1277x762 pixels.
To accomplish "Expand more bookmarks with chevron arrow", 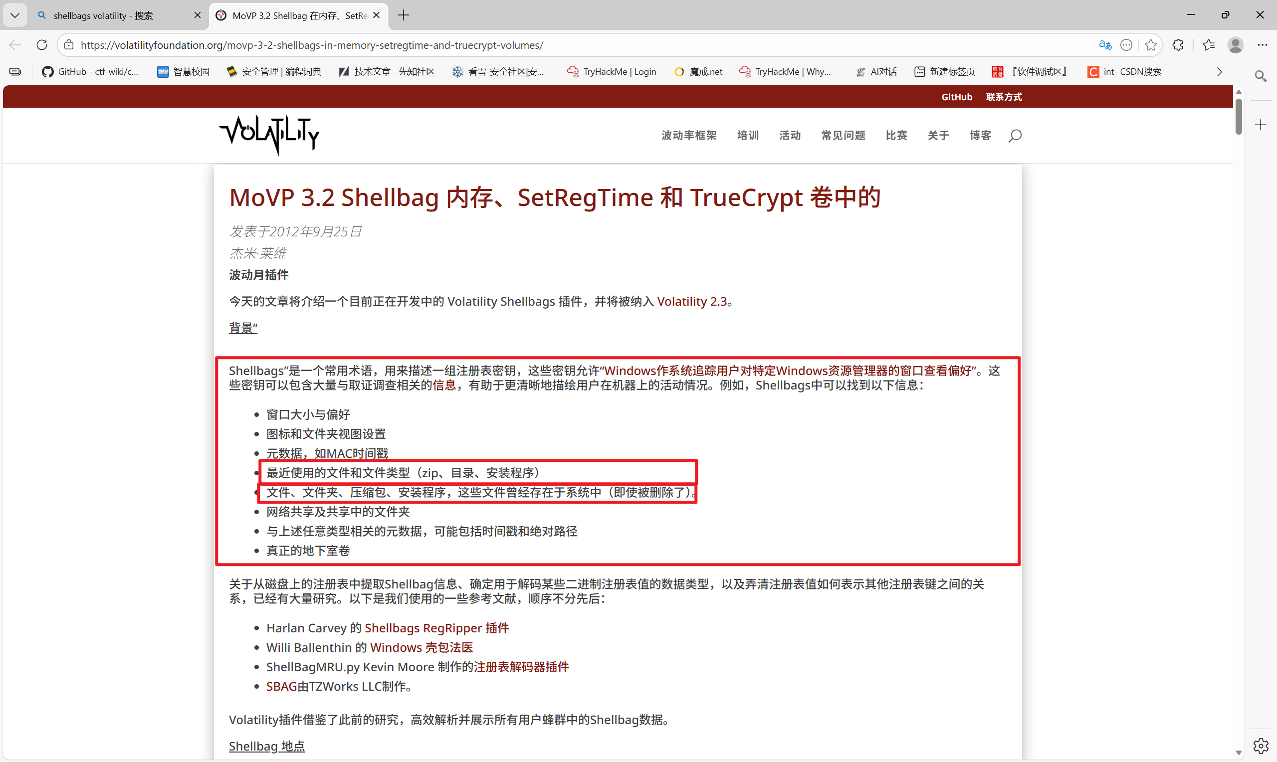I will 1220,72.
